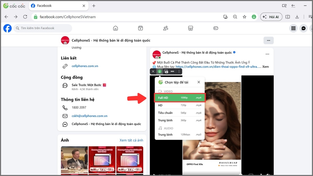
Task: Click Xem tất cả ảnh link
Action: click(131, 140)
